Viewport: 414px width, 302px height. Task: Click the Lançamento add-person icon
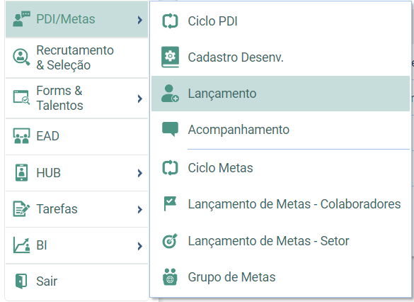pos(170,94)
